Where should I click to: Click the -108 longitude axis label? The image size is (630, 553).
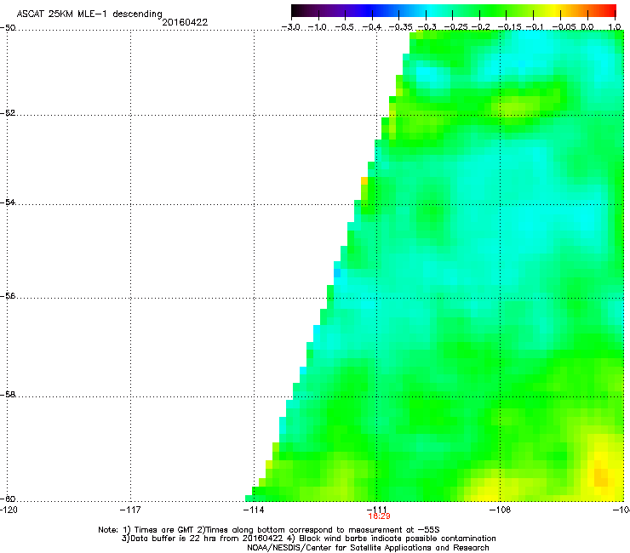coord(500,510)
